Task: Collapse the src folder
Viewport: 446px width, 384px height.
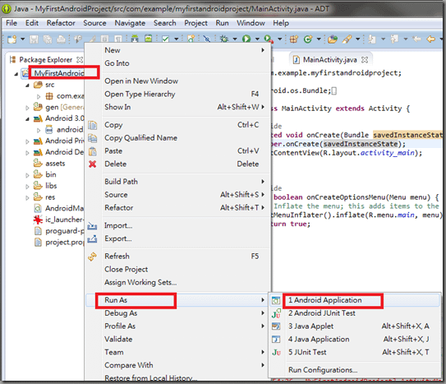Action: pos(27,86)
